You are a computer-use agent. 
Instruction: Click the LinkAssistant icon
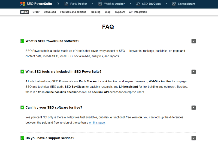pos(174,4)
